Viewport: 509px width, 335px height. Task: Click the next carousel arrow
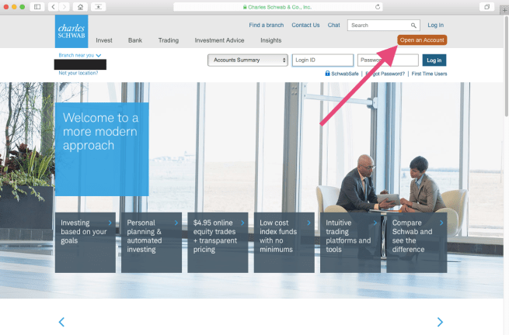(440, 322)
